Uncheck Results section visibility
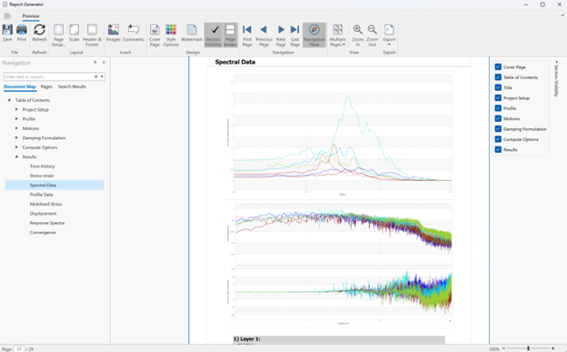The width and height of the screenshot is (567, 352). (498, 149)
